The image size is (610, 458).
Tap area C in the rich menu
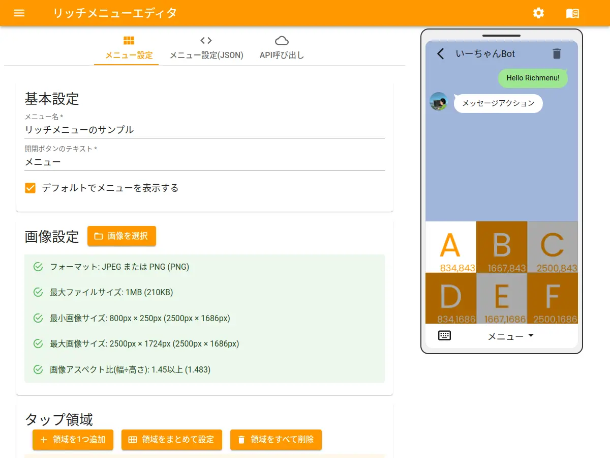click(553, 247)
